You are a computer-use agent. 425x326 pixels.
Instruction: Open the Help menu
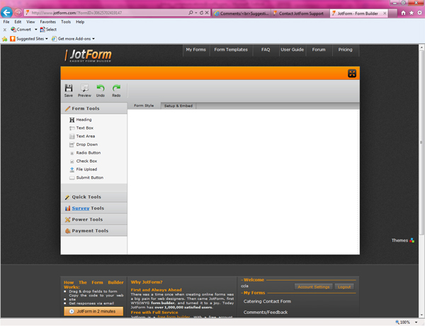coord(80,22)
